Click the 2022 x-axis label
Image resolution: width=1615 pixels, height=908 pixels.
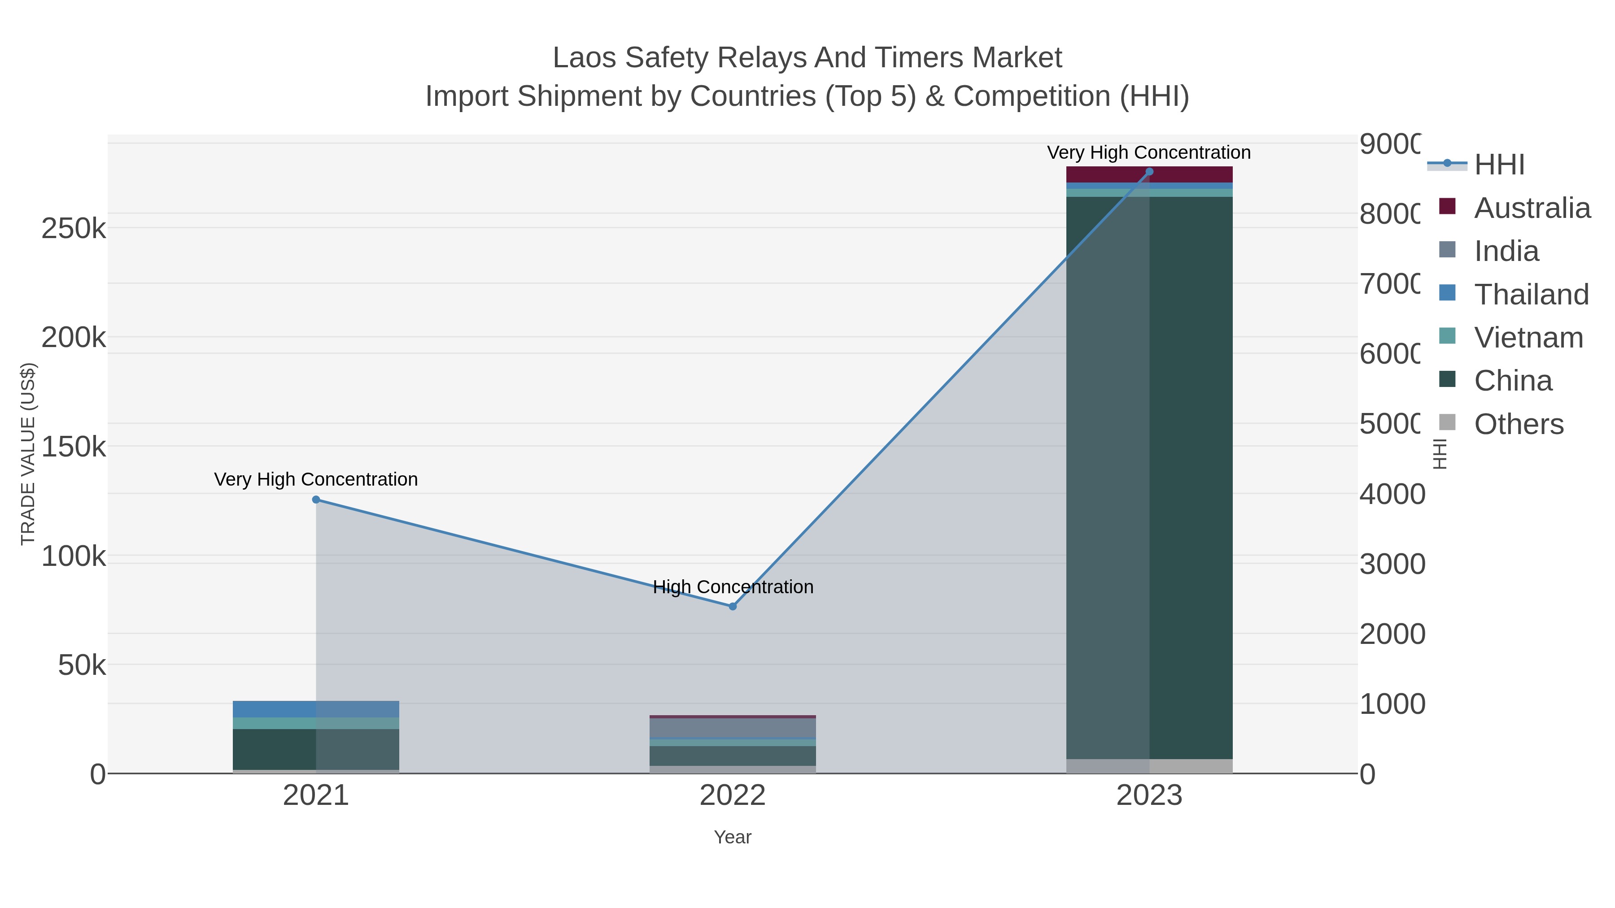pos(732,796)
